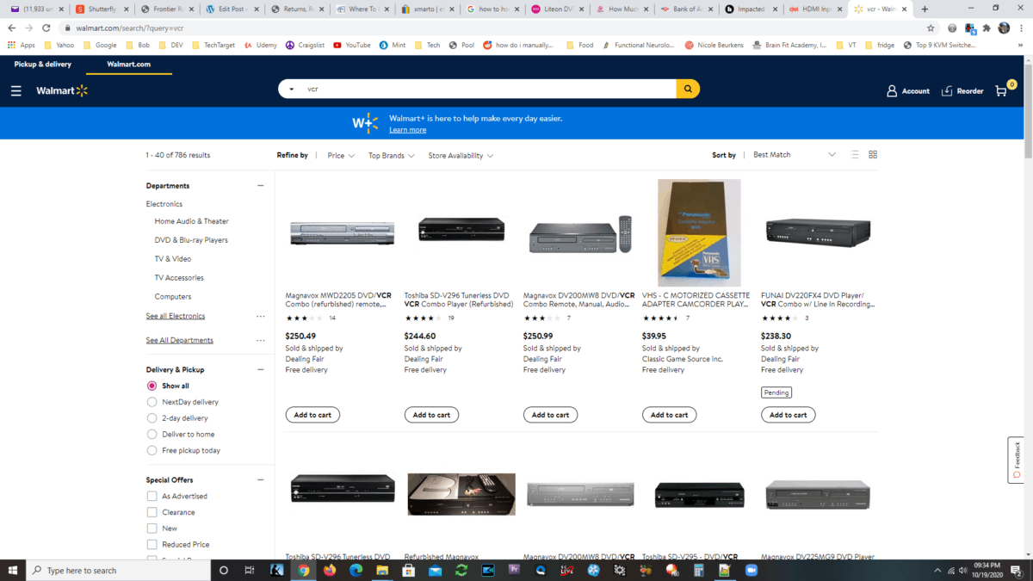Open a new Chrome tab
This screenshot has width=1033, height=581.
click(925, 9)
